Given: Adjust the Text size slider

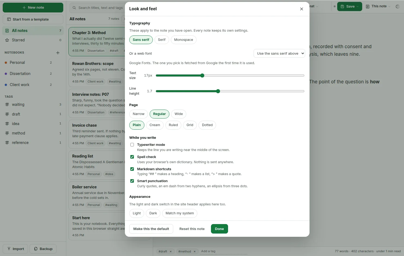Looking at the screenshot, I should click(230, 76).
